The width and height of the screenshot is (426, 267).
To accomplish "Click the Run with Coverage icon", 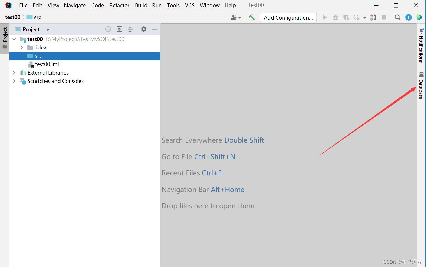I will [346, 18].
